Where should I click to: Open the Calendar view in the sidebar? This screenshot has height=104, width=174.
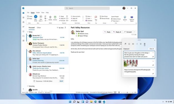(23, 17)
